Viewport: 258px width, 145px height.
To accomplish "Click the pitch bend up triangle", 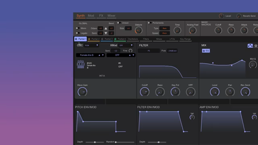I will pyautogui.click(x=106, y=28).
